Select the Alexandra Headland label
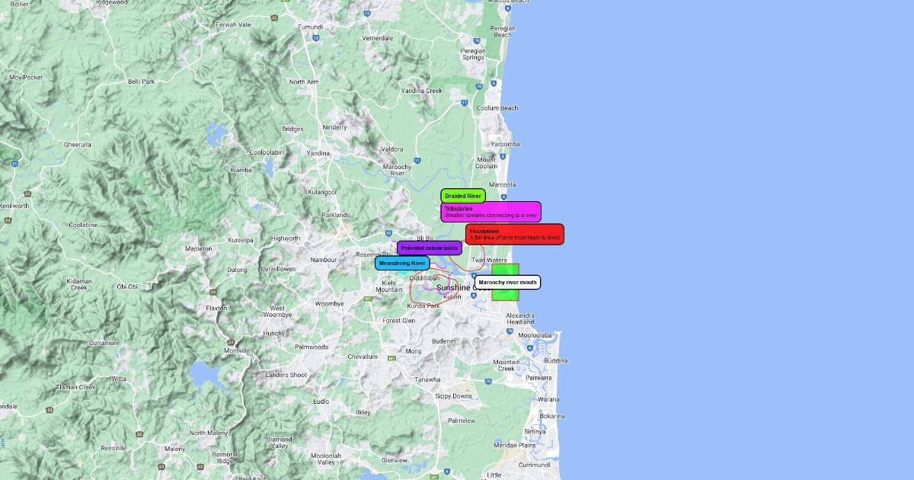Viewport: 914px width, 480px height. pyautogui.click(x=520, y=318)
